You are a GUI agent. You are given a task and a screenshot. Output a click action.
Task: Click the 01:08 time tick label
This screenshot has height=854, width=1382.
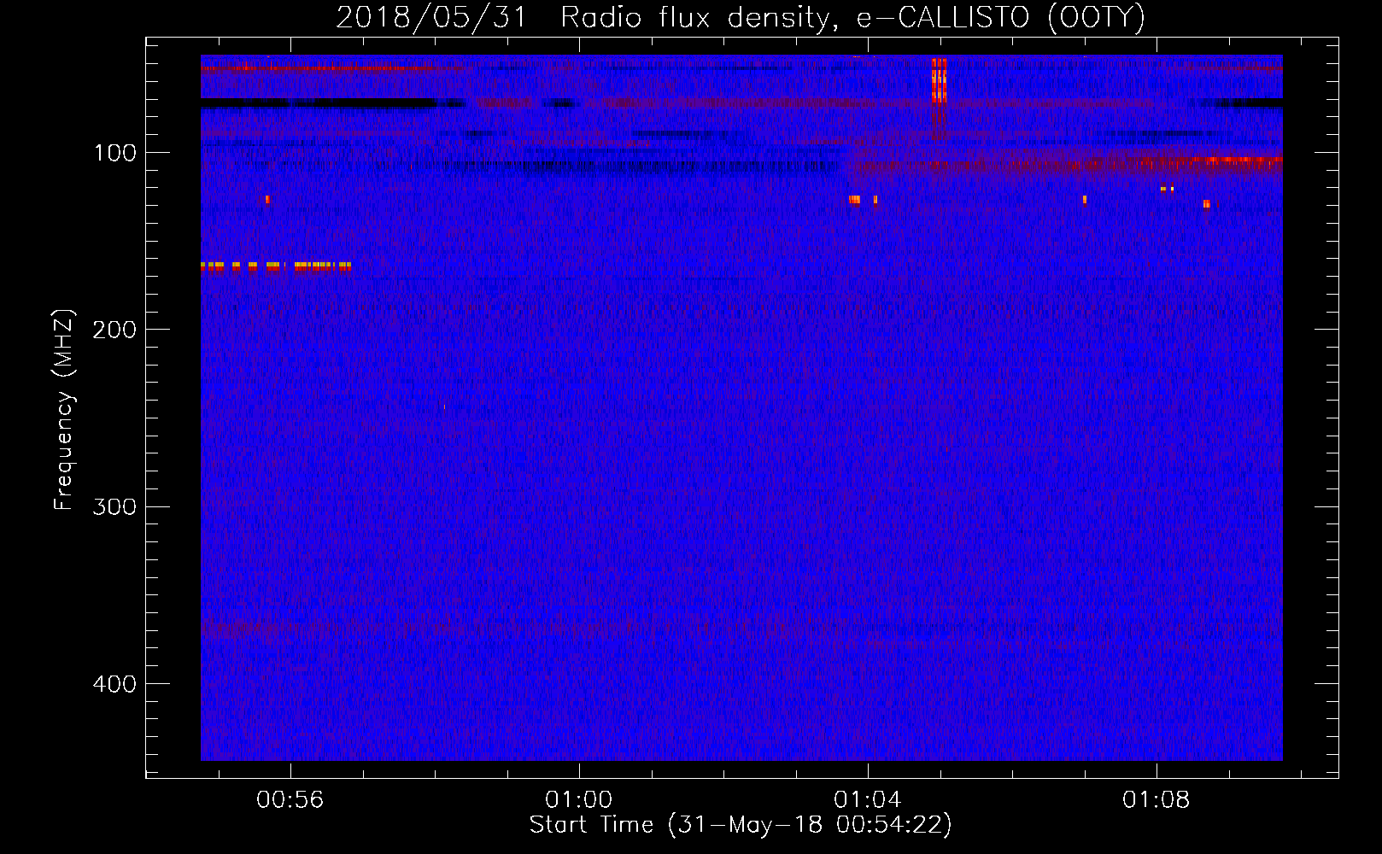click(x=1157, y=800)
